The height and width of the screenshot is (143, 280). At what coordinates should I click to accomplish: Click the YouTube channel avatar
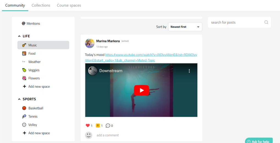92,71
